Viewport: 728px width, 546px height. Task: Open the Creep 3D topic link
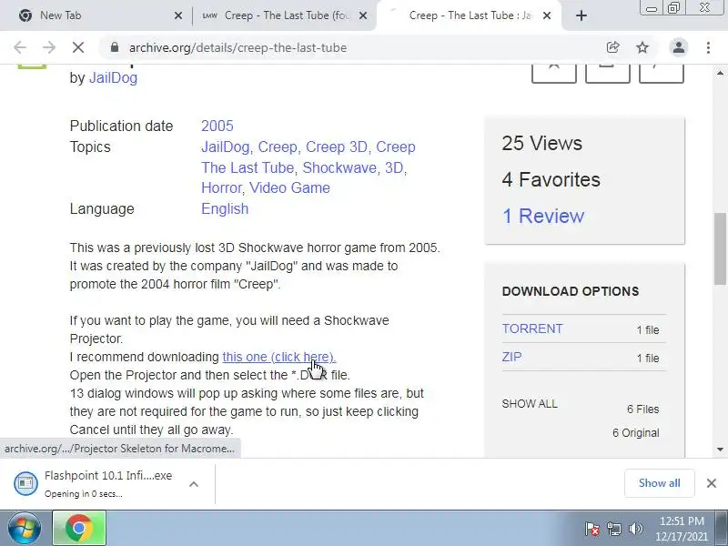337,147
